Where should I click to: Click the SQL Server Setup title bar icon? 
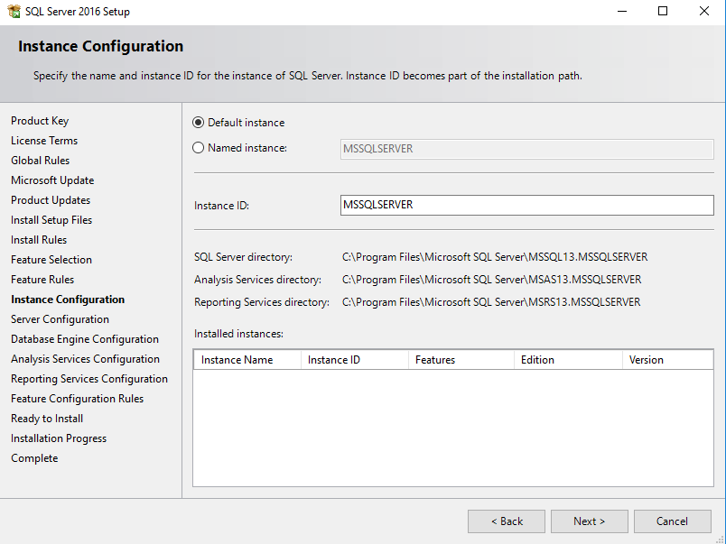(x=14, y=11)
